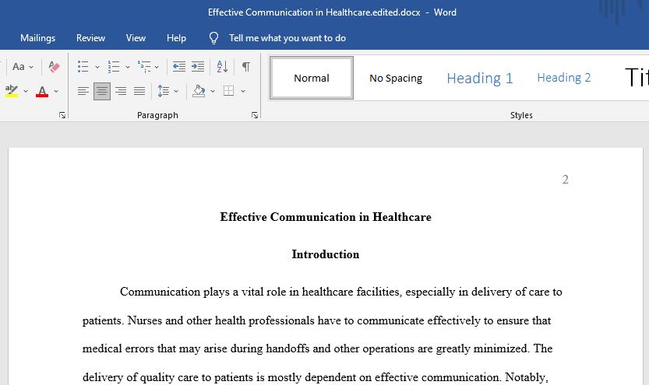Open Borders dropdown arrow
Viewport: 649px width, 385px height.
coord(243,91)
